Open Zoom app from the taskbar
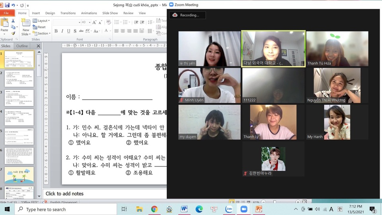The image size is (382, 215). tap(244, 209)
